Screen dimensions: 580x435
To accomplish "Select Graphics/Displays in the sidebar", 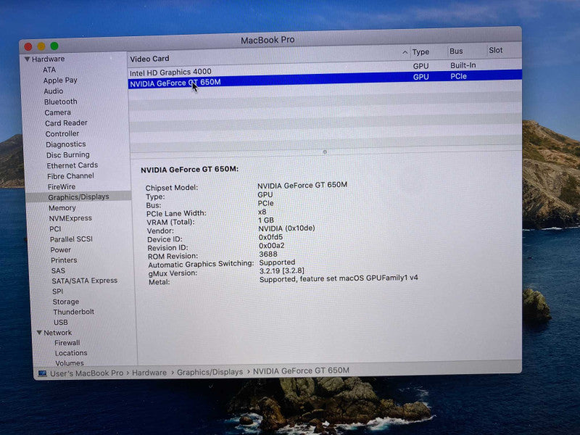I will [x=78, y=196].
